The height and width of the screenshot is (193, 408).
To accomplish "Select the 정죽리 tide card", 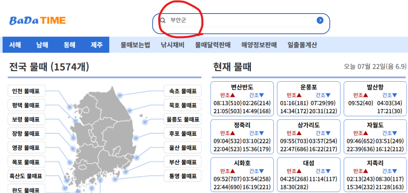I will (242, 137).
